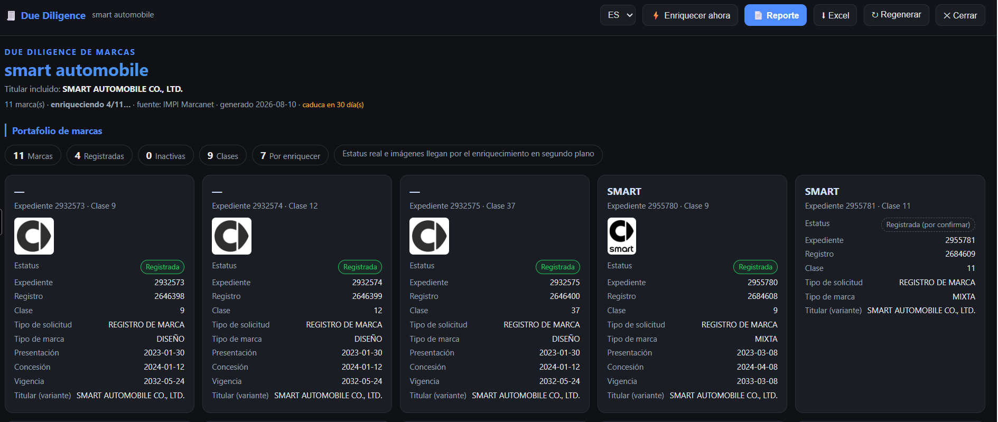Open the ES language dropdown
This screenshot has width=998, height=422.
(x=618, y=15)
